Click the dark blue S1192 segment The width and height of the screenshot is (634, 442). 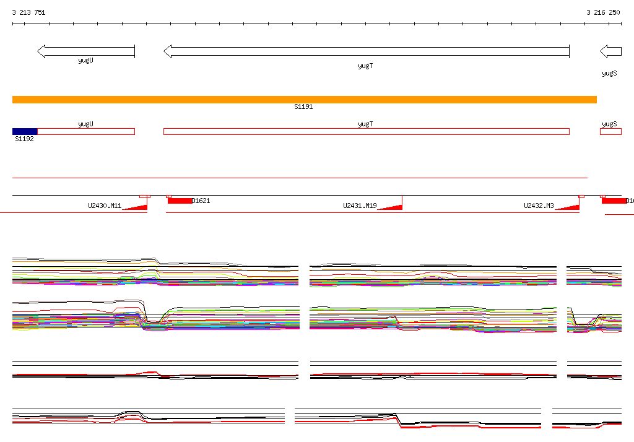pos(25,131)
